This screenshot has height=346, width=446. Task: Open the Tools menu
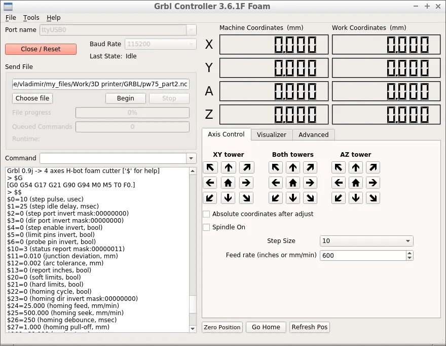click(31, 18)
